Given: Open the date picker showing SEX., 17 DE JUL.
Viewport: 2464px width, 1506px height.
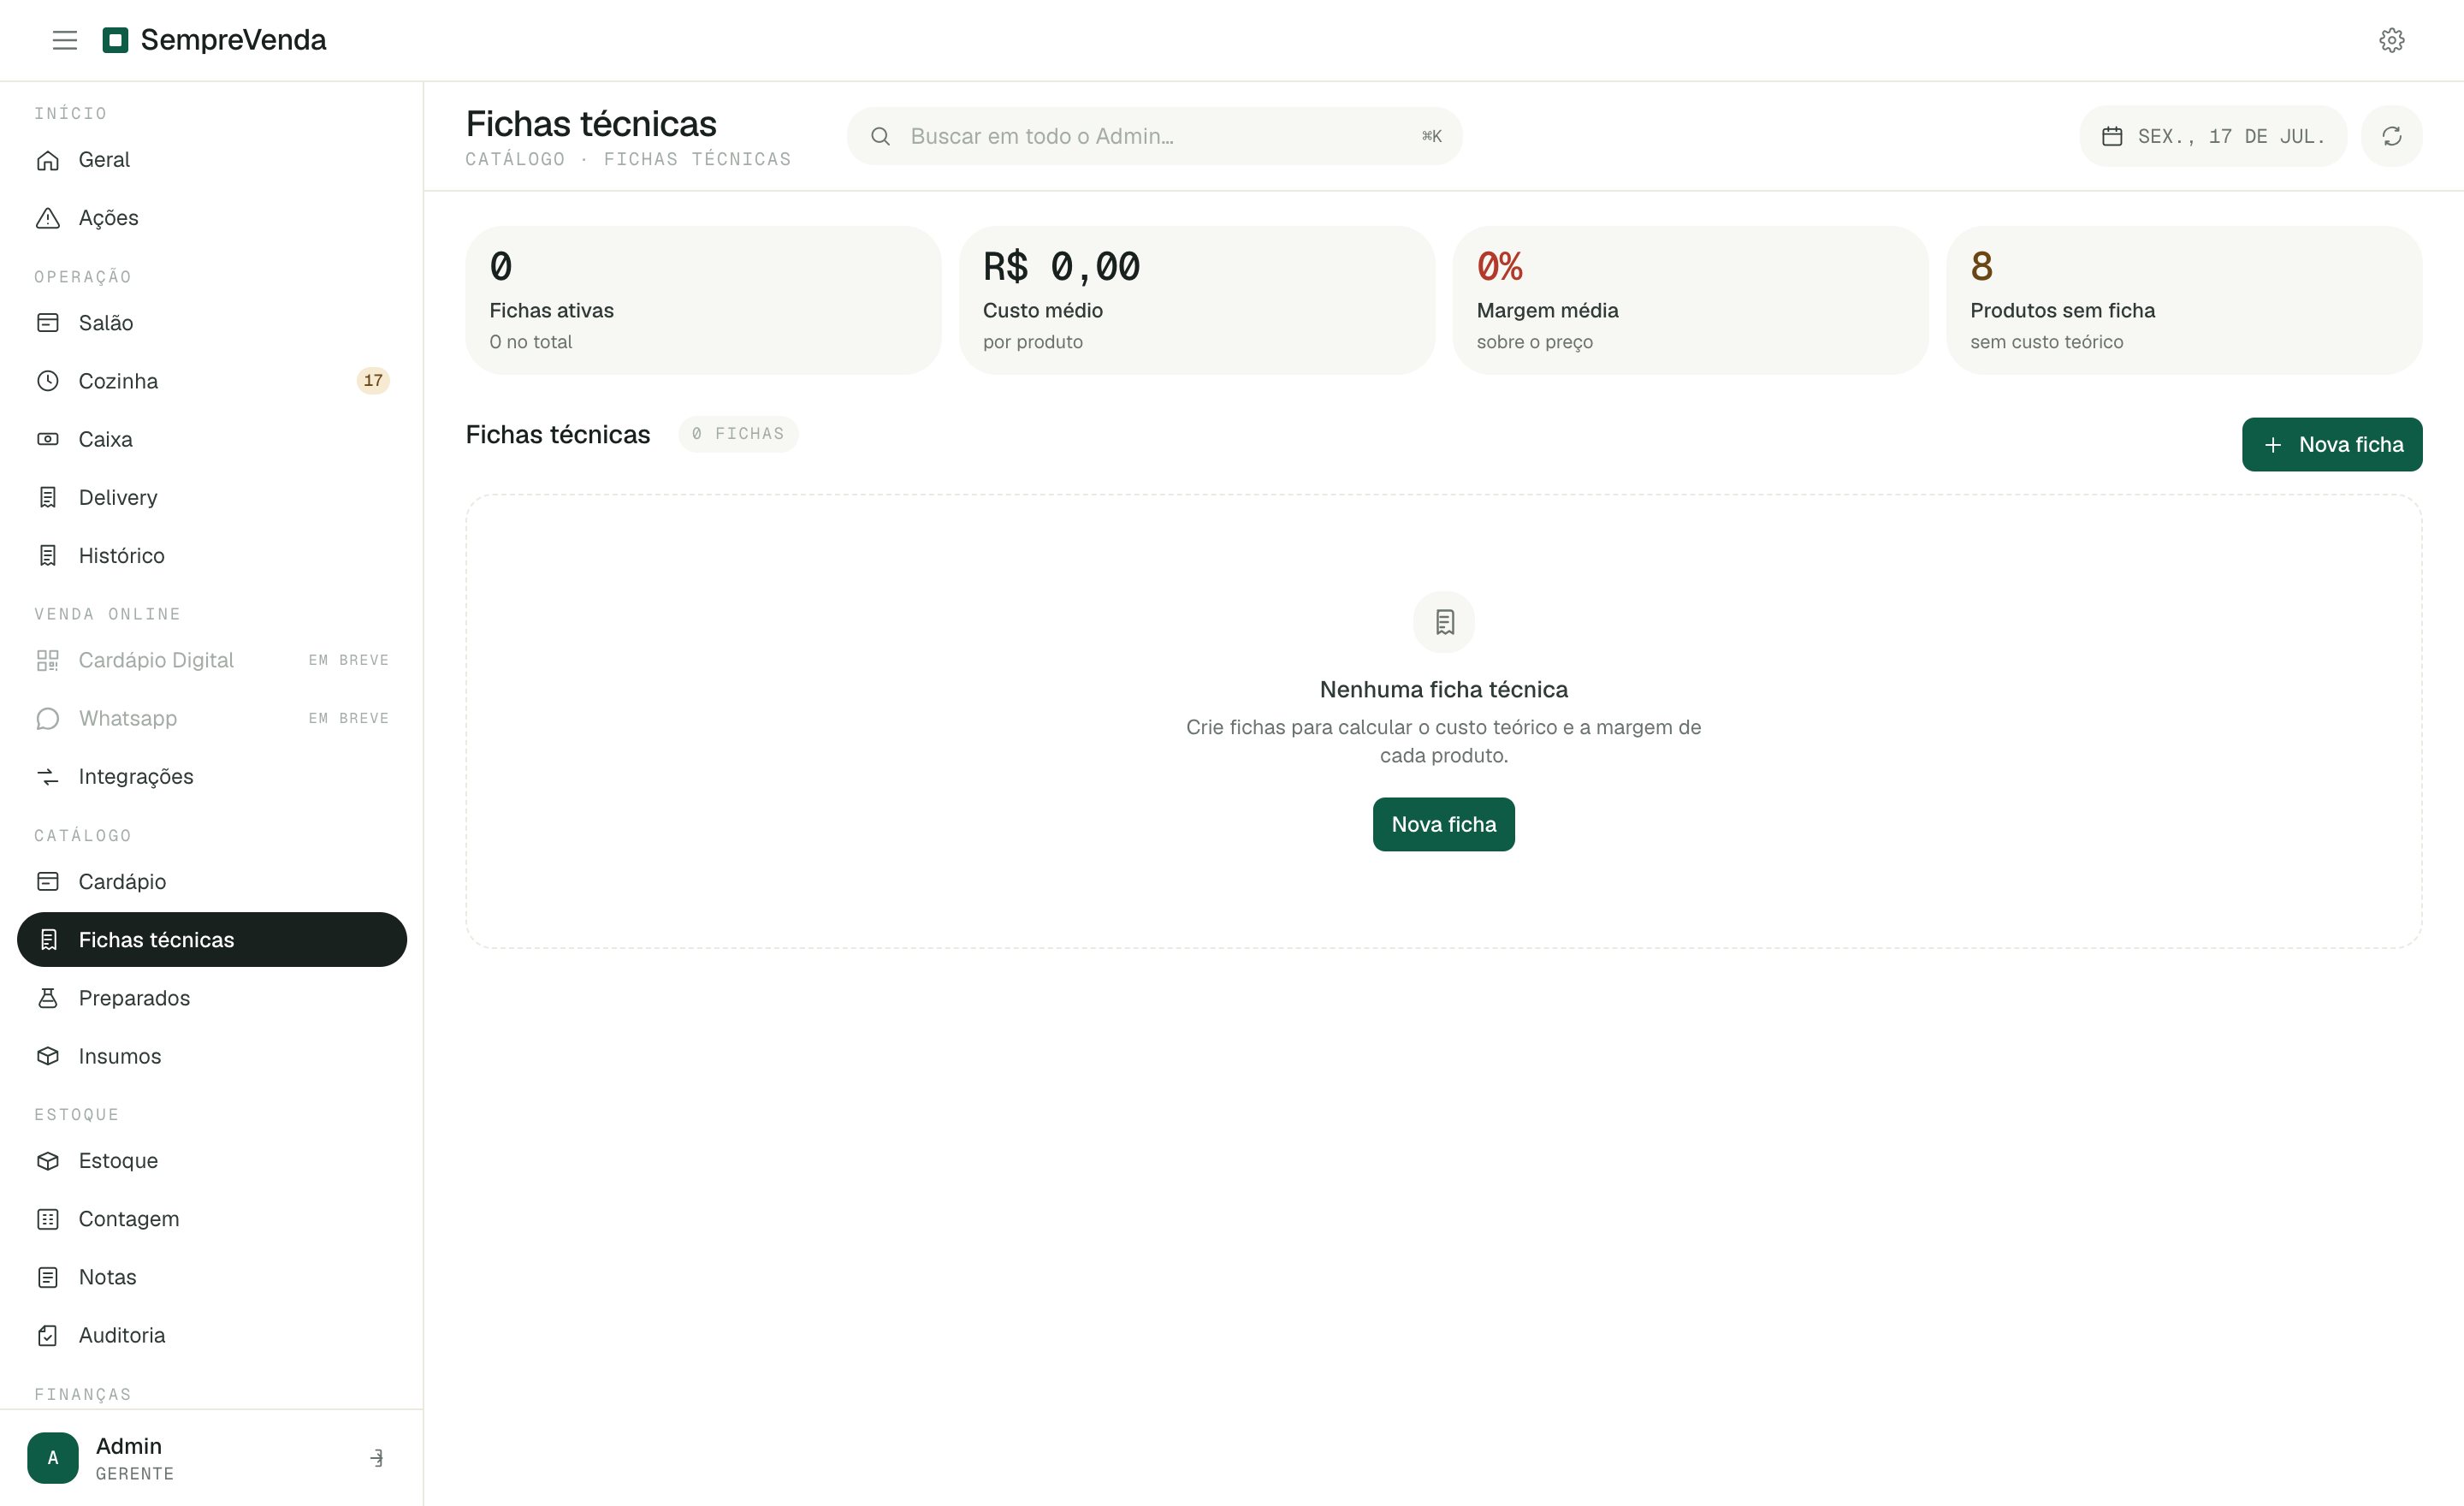Looking at the screenshot, I should [x=2212, y=136].
